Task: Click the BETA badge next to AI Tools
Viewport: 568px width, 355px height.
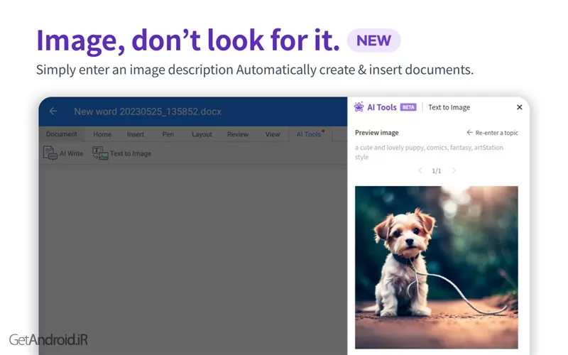Action: coord(408,107)
